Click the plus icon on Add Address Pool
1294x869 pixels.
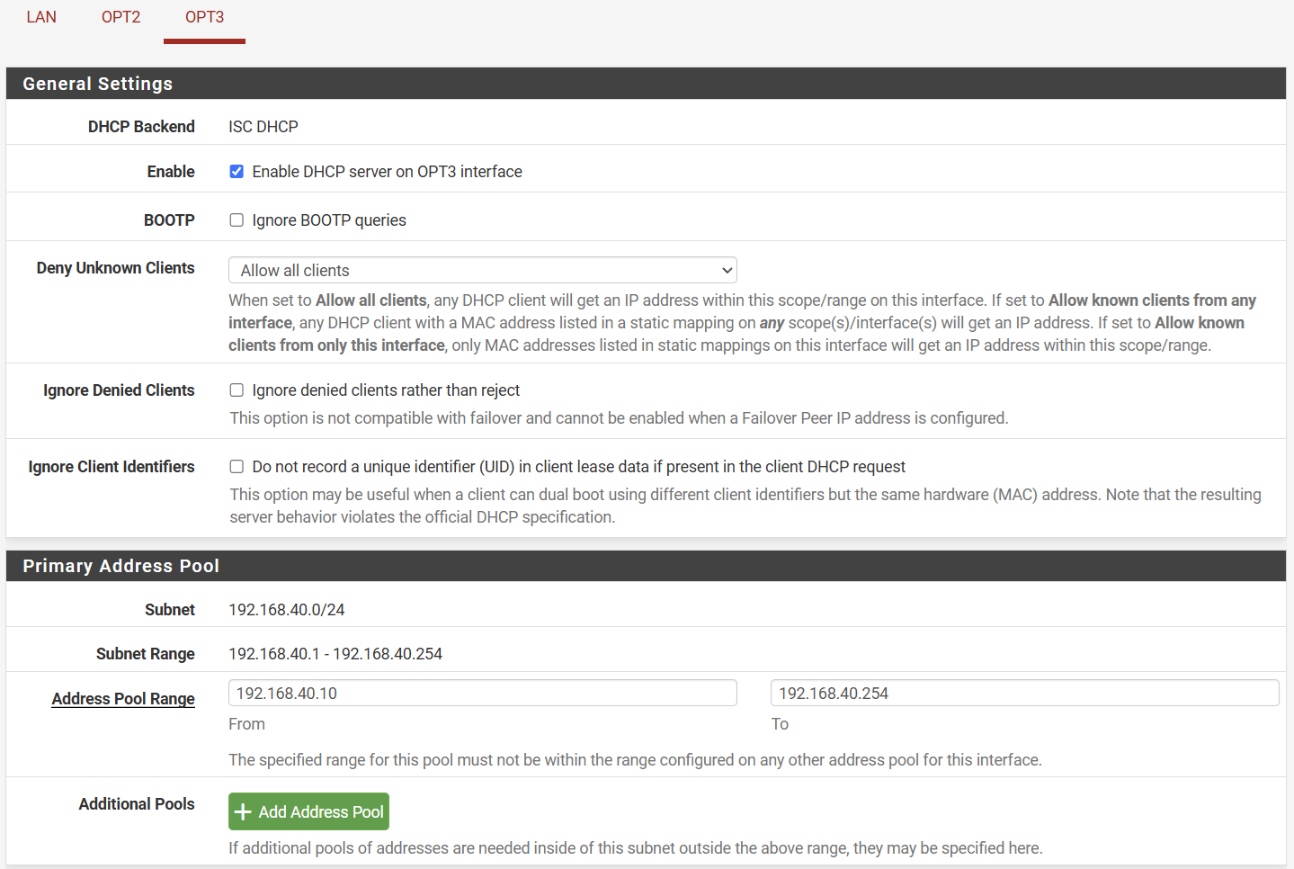pyautogui.click(x=243, y=812)
